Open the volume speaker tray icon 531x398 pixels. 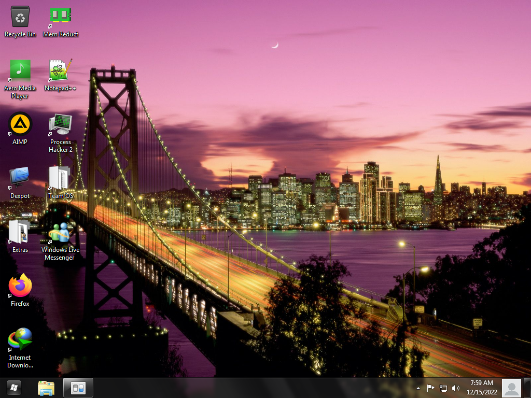point(455,388)
